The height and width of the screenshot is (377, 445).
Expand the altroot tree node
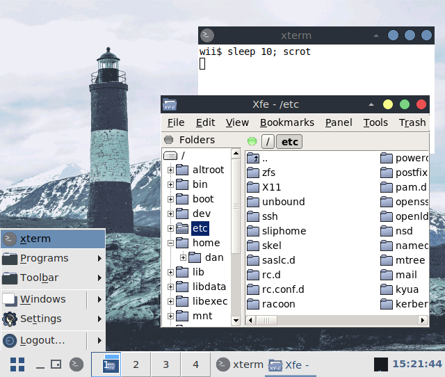click(x=170, y=170)
